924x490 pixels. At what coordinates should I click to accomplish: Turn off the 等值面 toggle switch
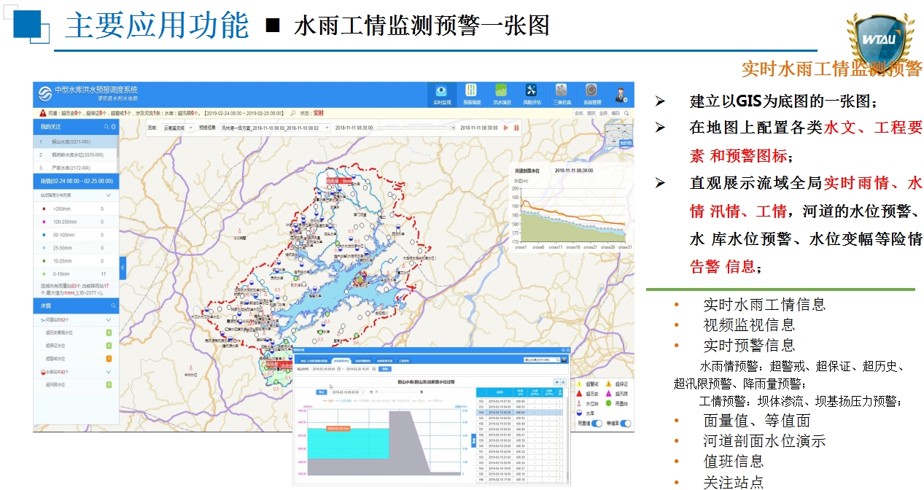pyautogui.click(x=626, y=423)
